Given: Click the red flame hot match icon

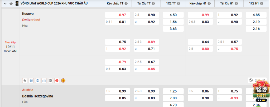Looking at the screenshot, I should pyautogui.click(x=57, y=80).
